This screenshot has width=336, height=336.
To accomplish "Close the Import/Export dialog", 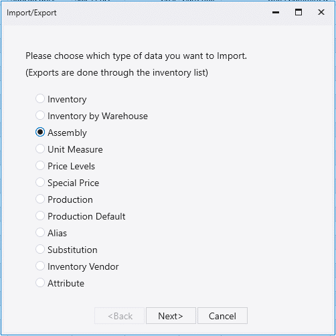I will tap(321, 12).
